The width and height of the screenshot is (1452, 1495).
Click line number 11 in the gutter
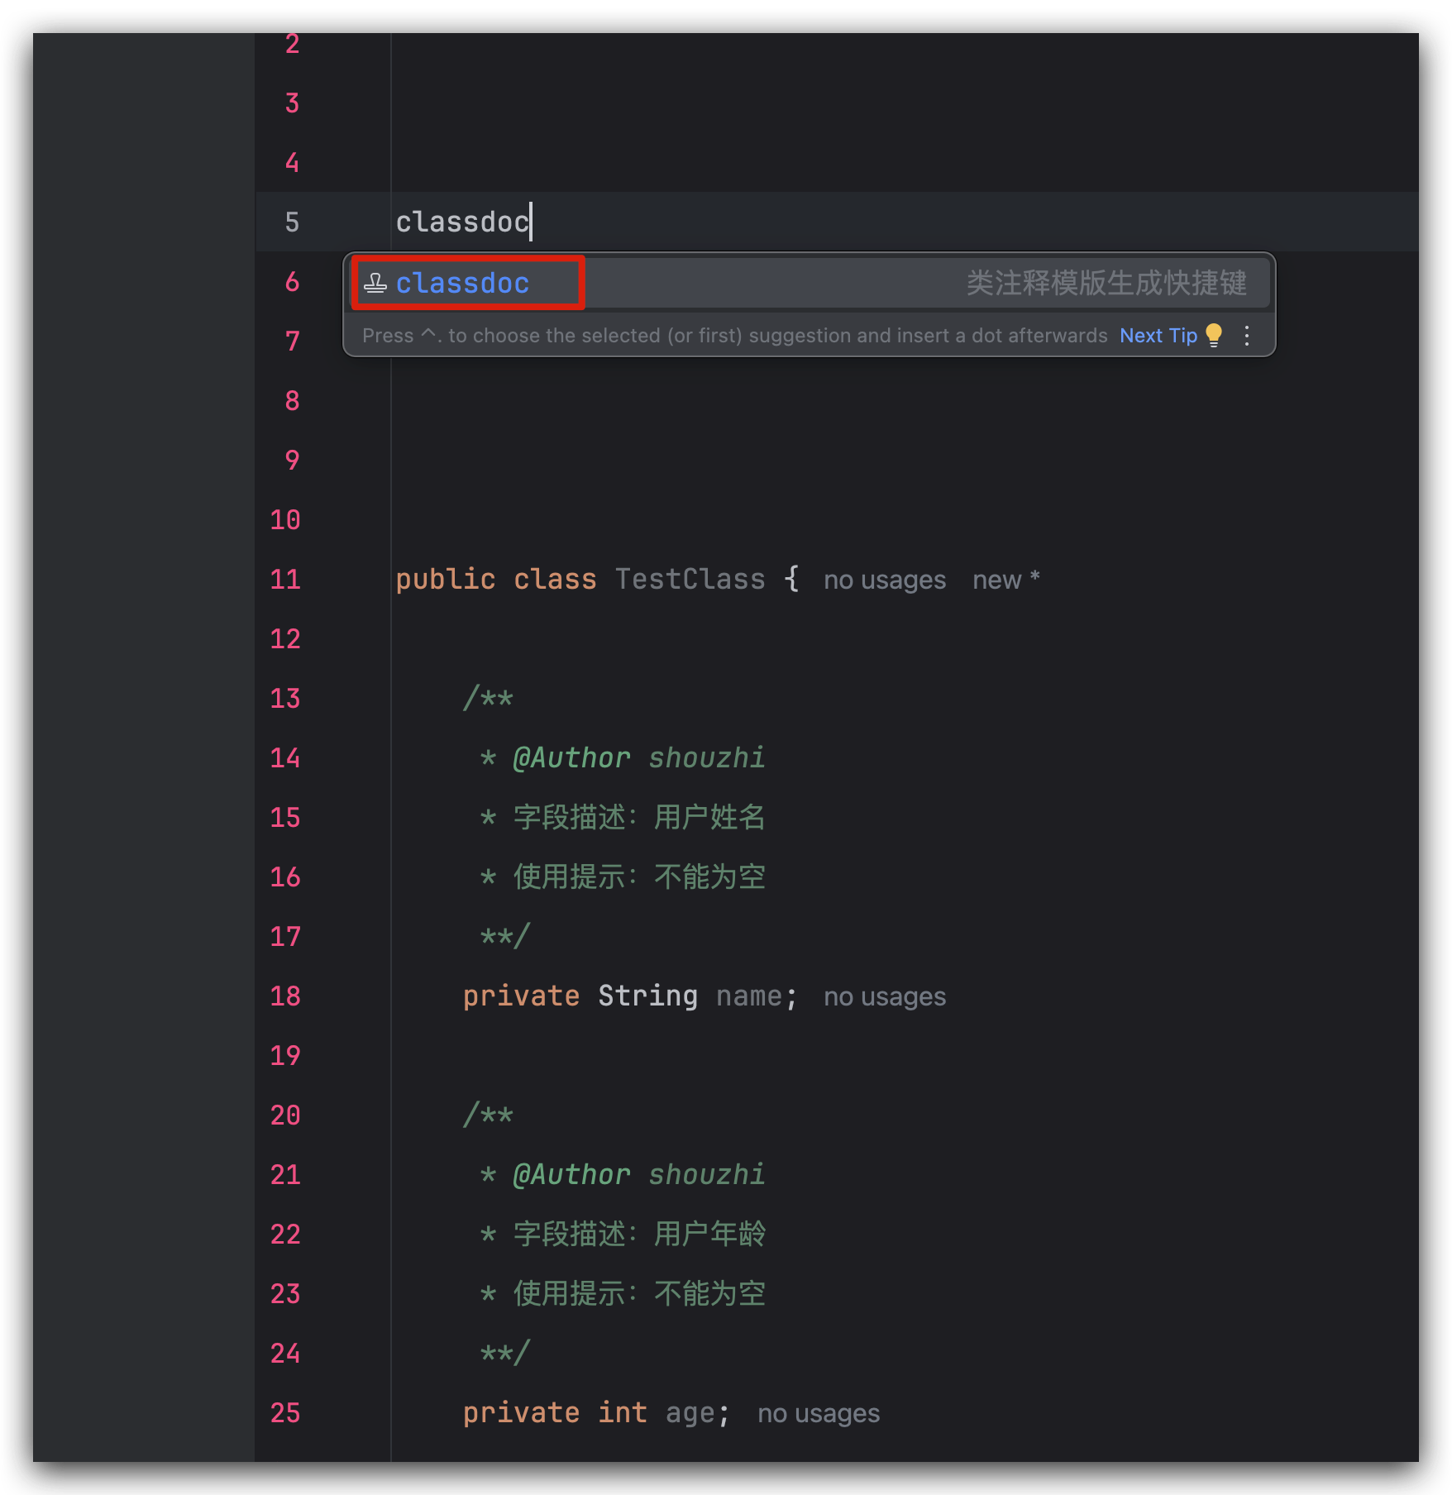[x=285, y=579]
